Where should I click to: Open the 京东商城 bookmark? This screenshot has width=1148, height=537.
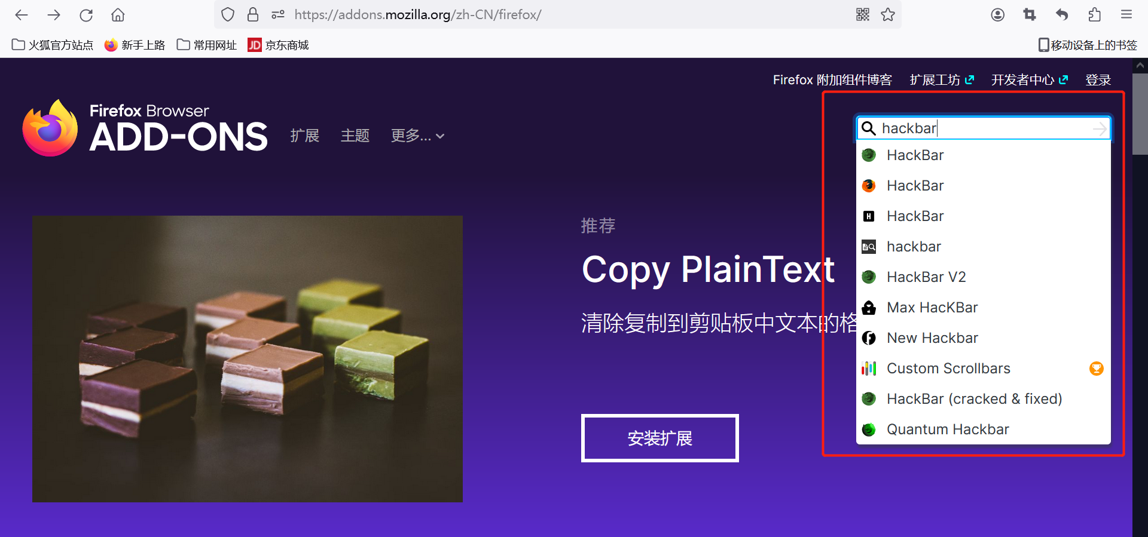coord(279,45)
